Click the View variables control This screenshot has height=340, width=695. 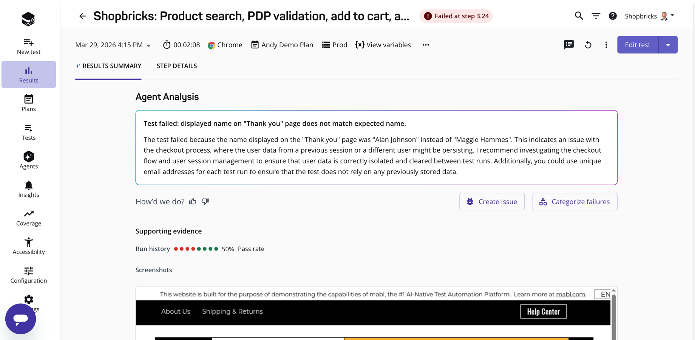[x=383, y=45]
